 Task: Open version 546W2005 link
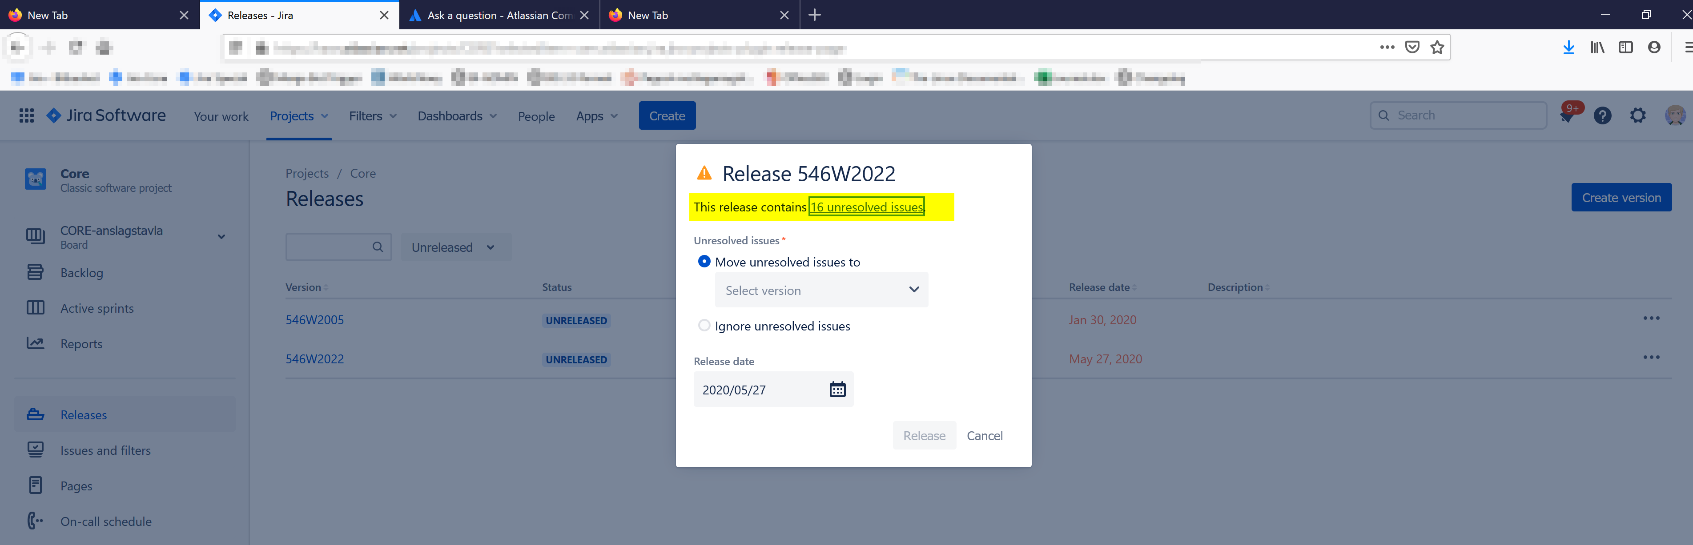pos(314,320)
